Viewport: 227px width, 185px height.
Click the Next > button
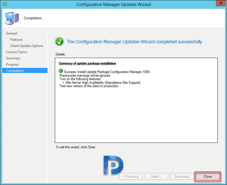click(x=156, y=176)
